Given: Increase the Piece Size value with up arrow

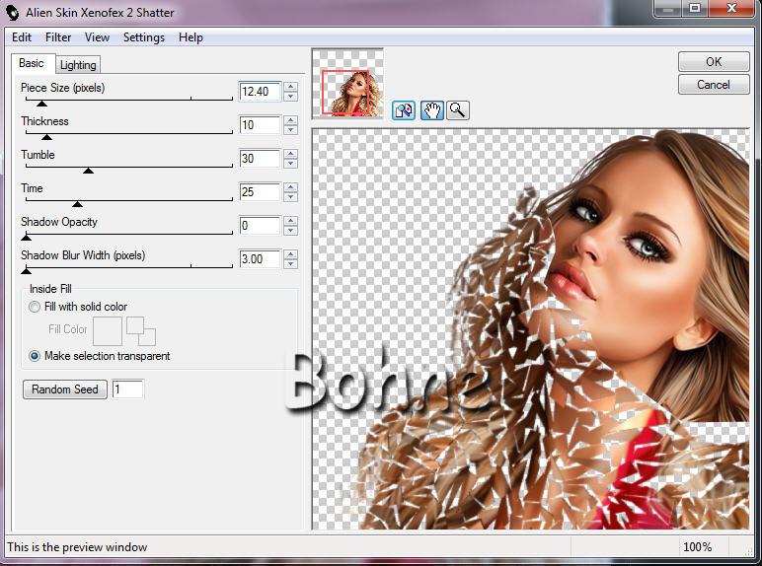Looking at the screenshot, I should coord(290,87).
